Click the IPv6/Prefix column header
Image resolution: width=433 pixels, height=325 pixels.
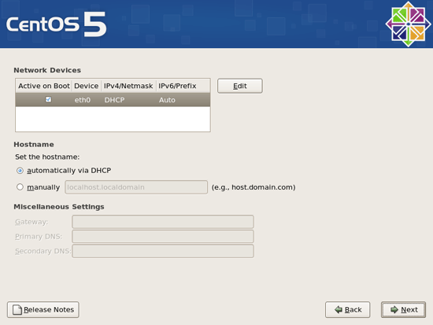[183, 86]
